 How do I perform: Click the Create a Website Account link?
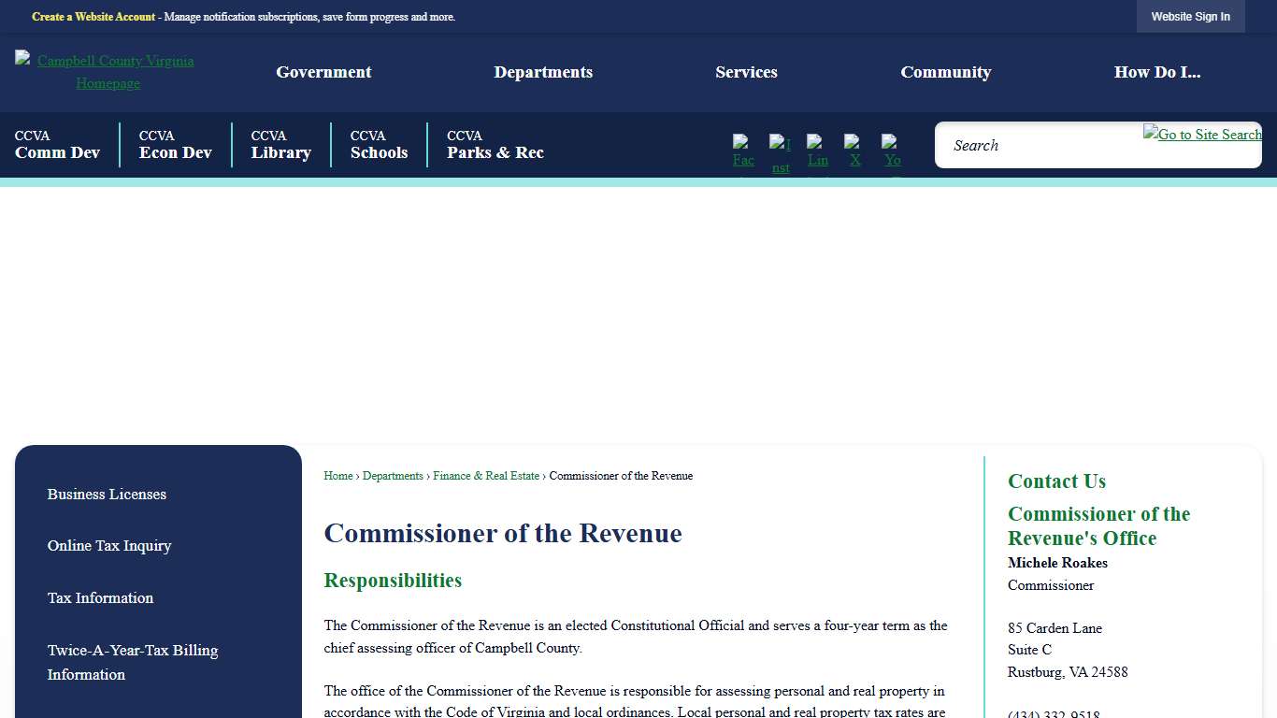click(x=93, y=16)
